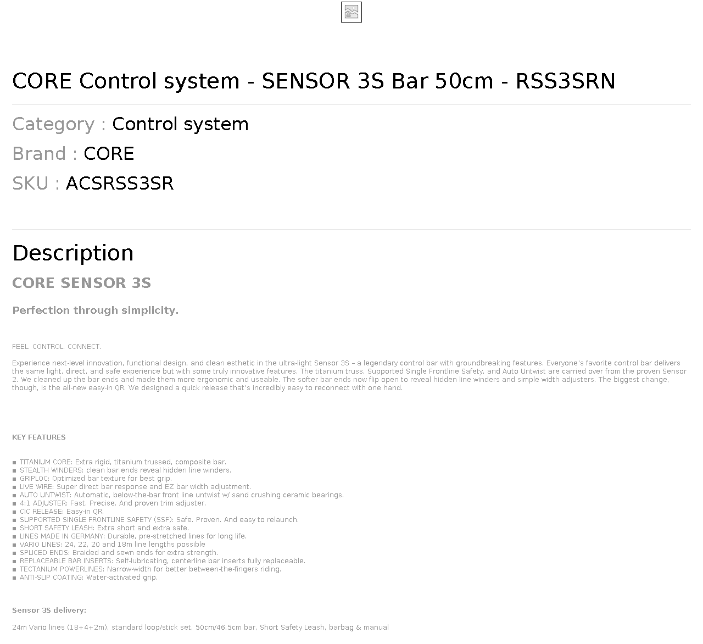Click the VARIO LINES feature line
Viewport: 703px width, 644px height.
[x=109, y=545]
